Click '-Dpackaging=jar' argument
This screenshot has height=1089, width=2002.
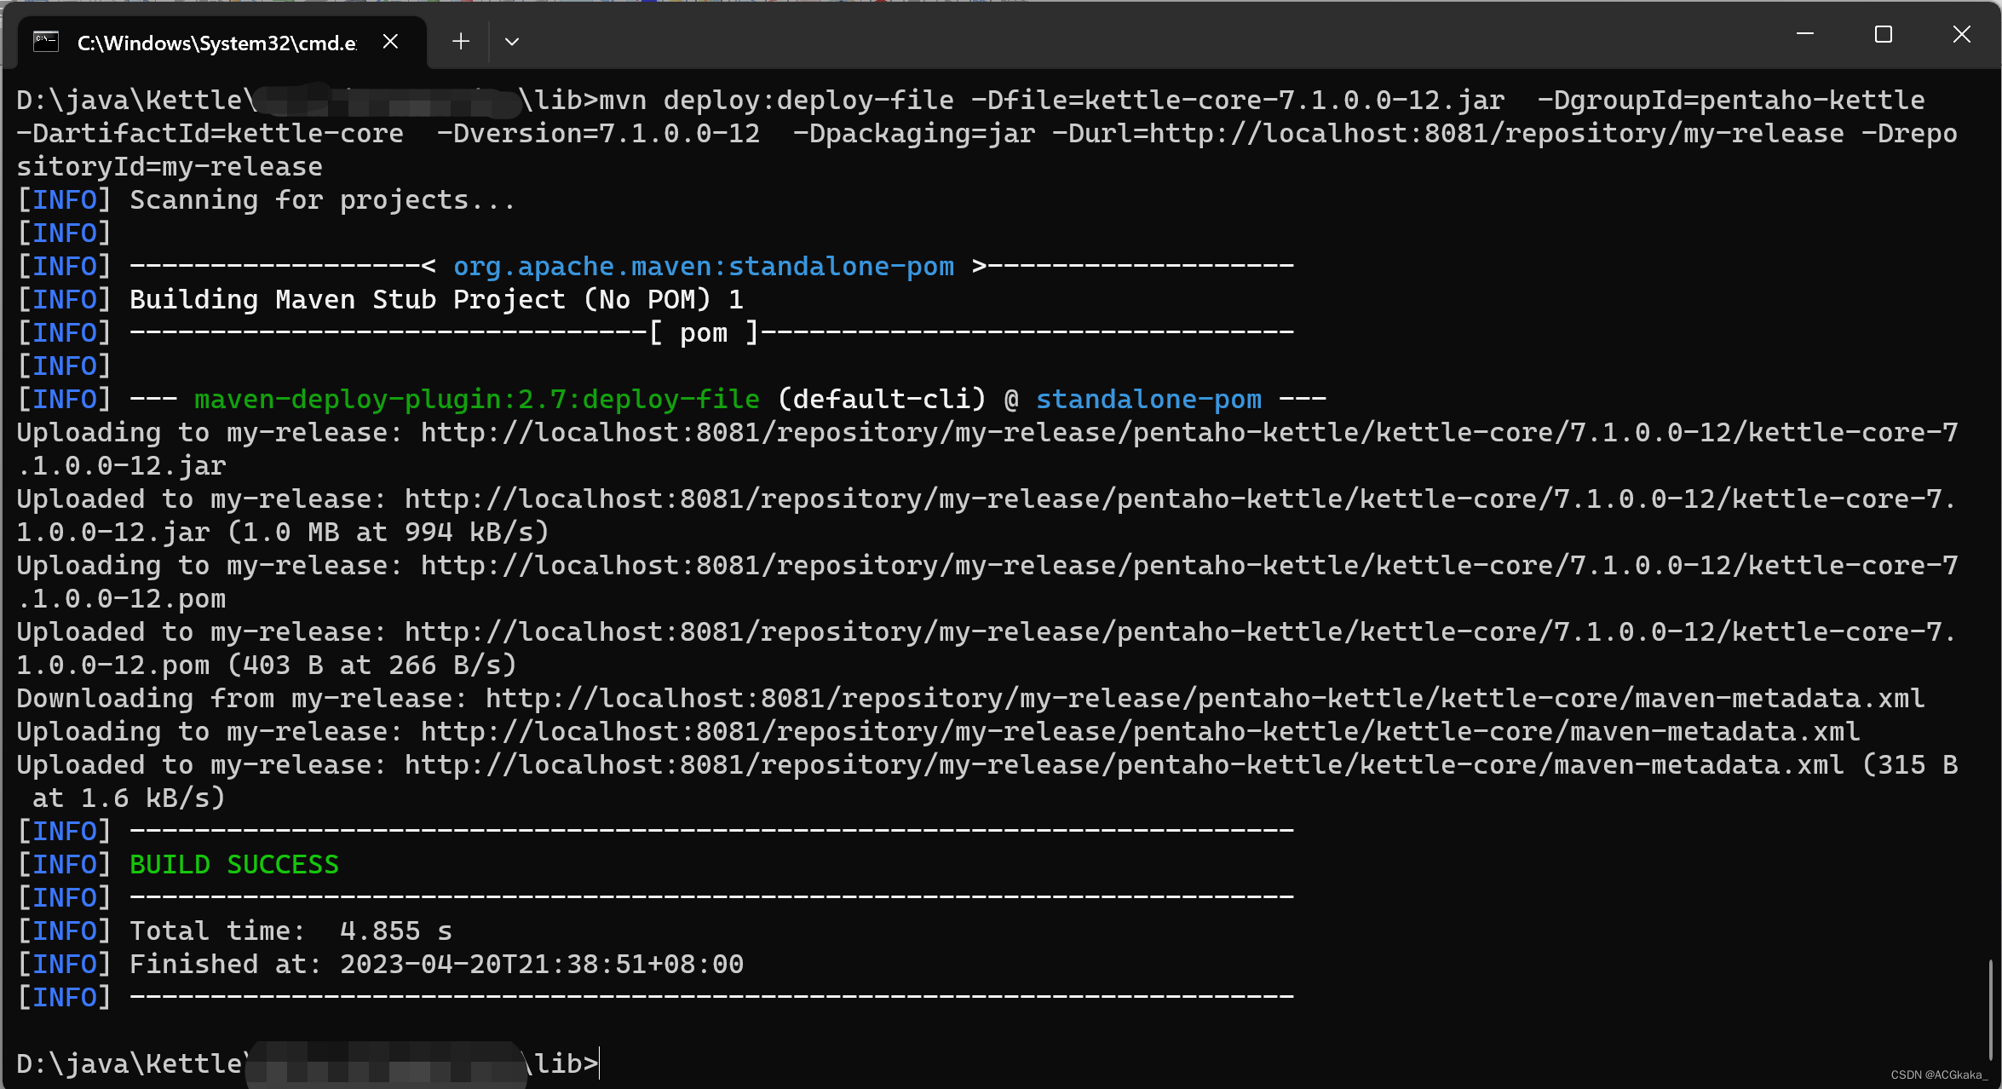pos(914,133)
